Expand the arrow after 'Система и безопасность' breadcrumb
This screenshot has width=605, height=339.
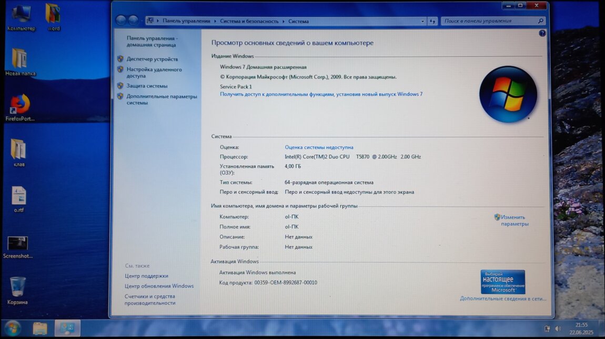click(283, 21)
